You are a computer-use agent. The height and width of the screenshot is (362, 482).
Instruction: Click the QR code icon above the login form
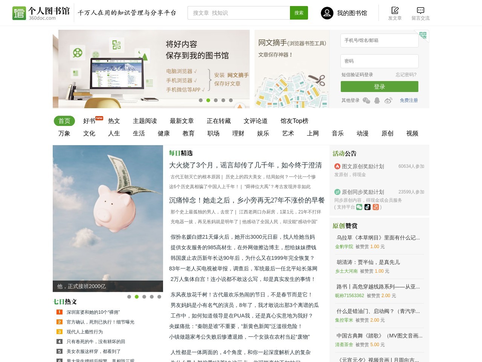pyautogui.click(x=423, y=36)
